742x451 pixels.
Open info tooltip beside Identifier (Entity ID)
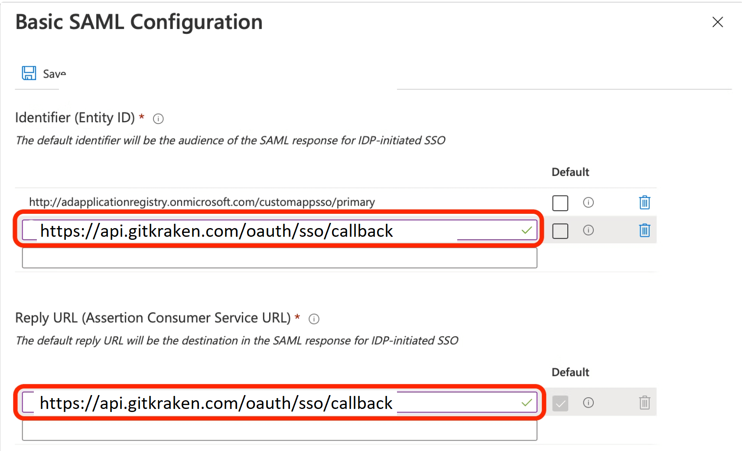tap(158, 119)
